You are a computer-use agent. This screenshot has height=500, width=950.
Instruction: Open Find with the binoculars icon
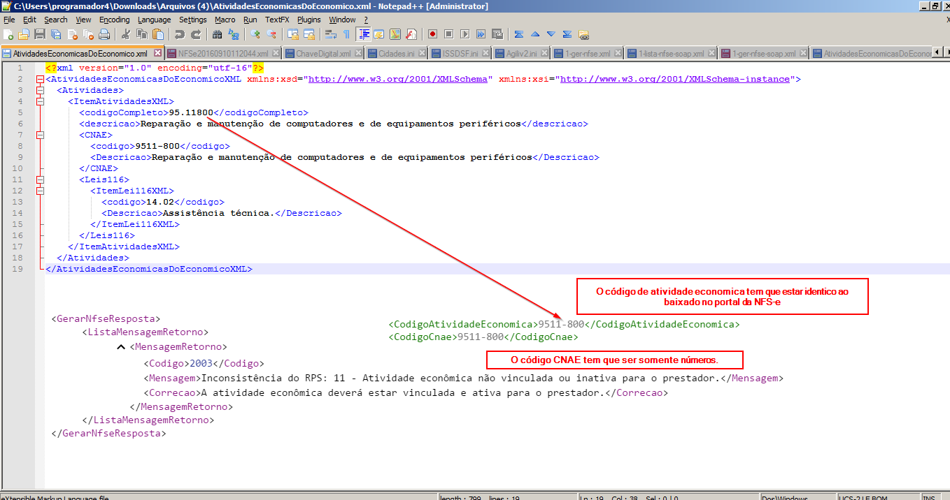click(218, 34)
